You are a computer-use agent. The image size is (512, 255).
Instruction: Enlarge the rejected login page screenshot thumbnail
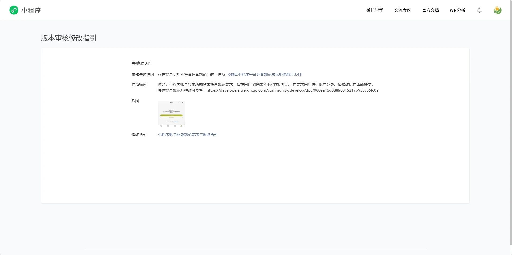pos(171,114)
